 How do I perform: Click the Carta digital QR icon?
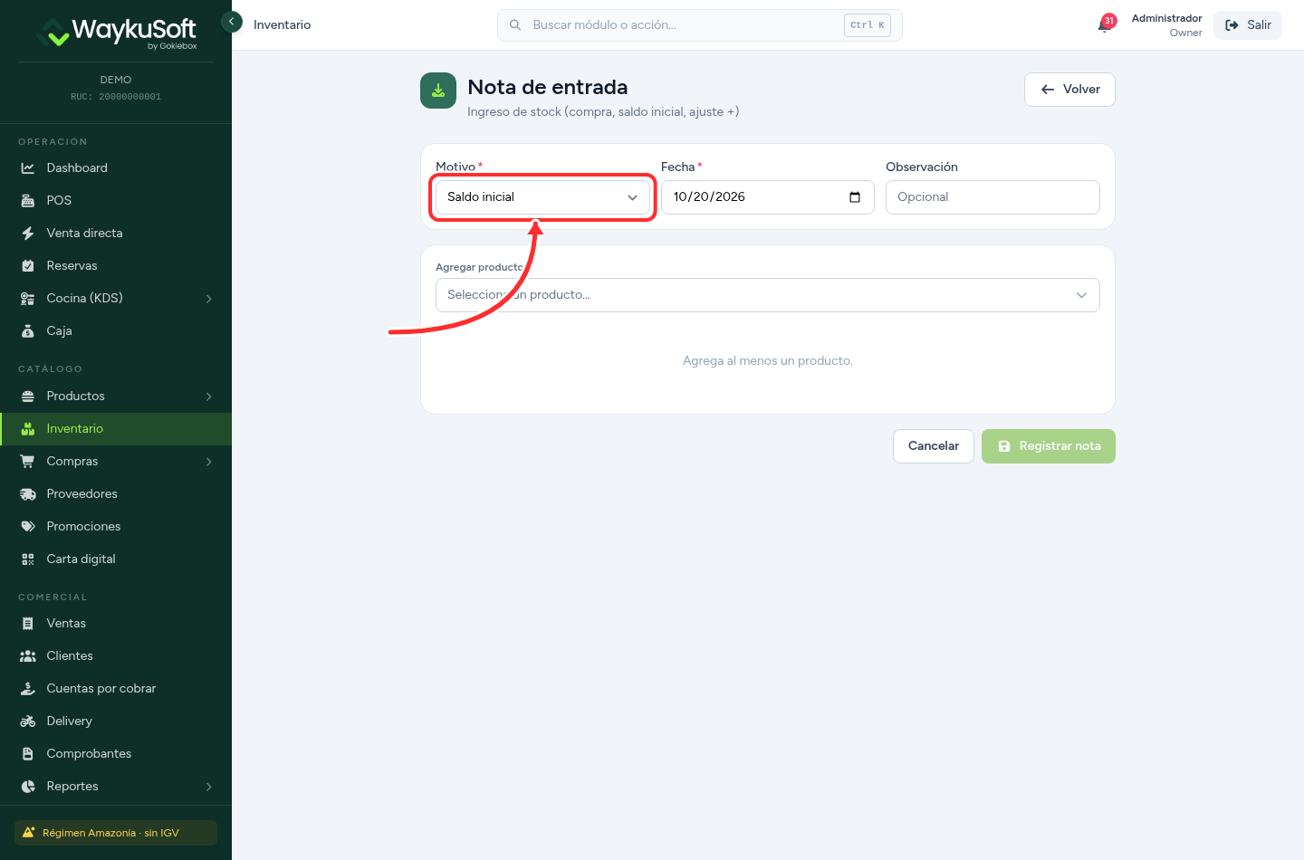28,559
